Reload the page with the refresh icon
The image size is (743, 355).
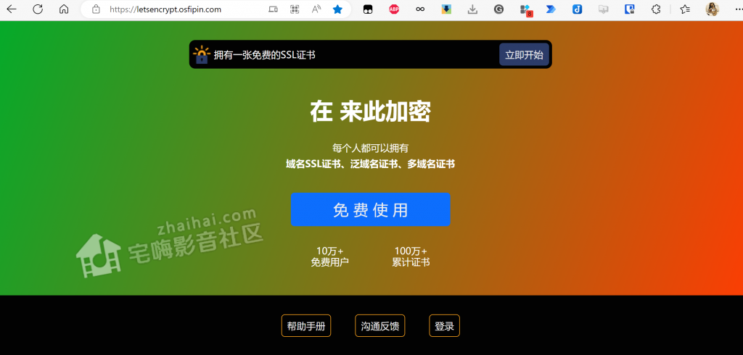[x=38, y=9]
